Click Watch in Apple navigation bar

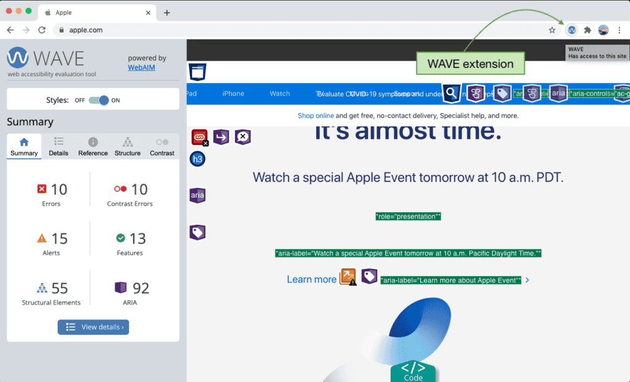point(280,93)
